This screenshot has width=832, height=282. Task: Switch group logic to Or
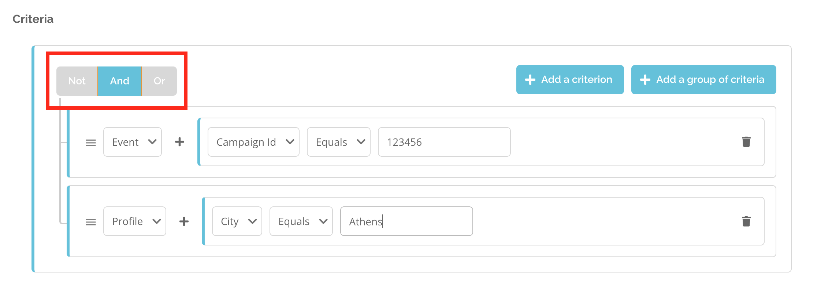[x=159, y=81]
